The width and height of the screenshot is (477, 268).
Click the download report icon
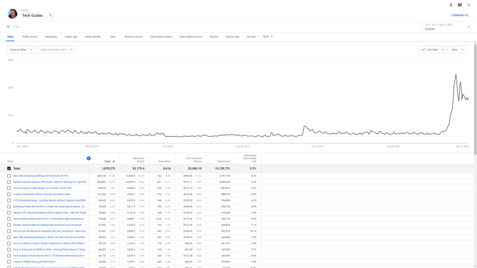(451, 5)
